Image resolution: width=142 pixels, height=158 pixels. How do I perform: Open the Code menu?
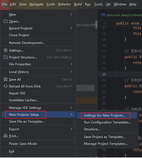51,4
